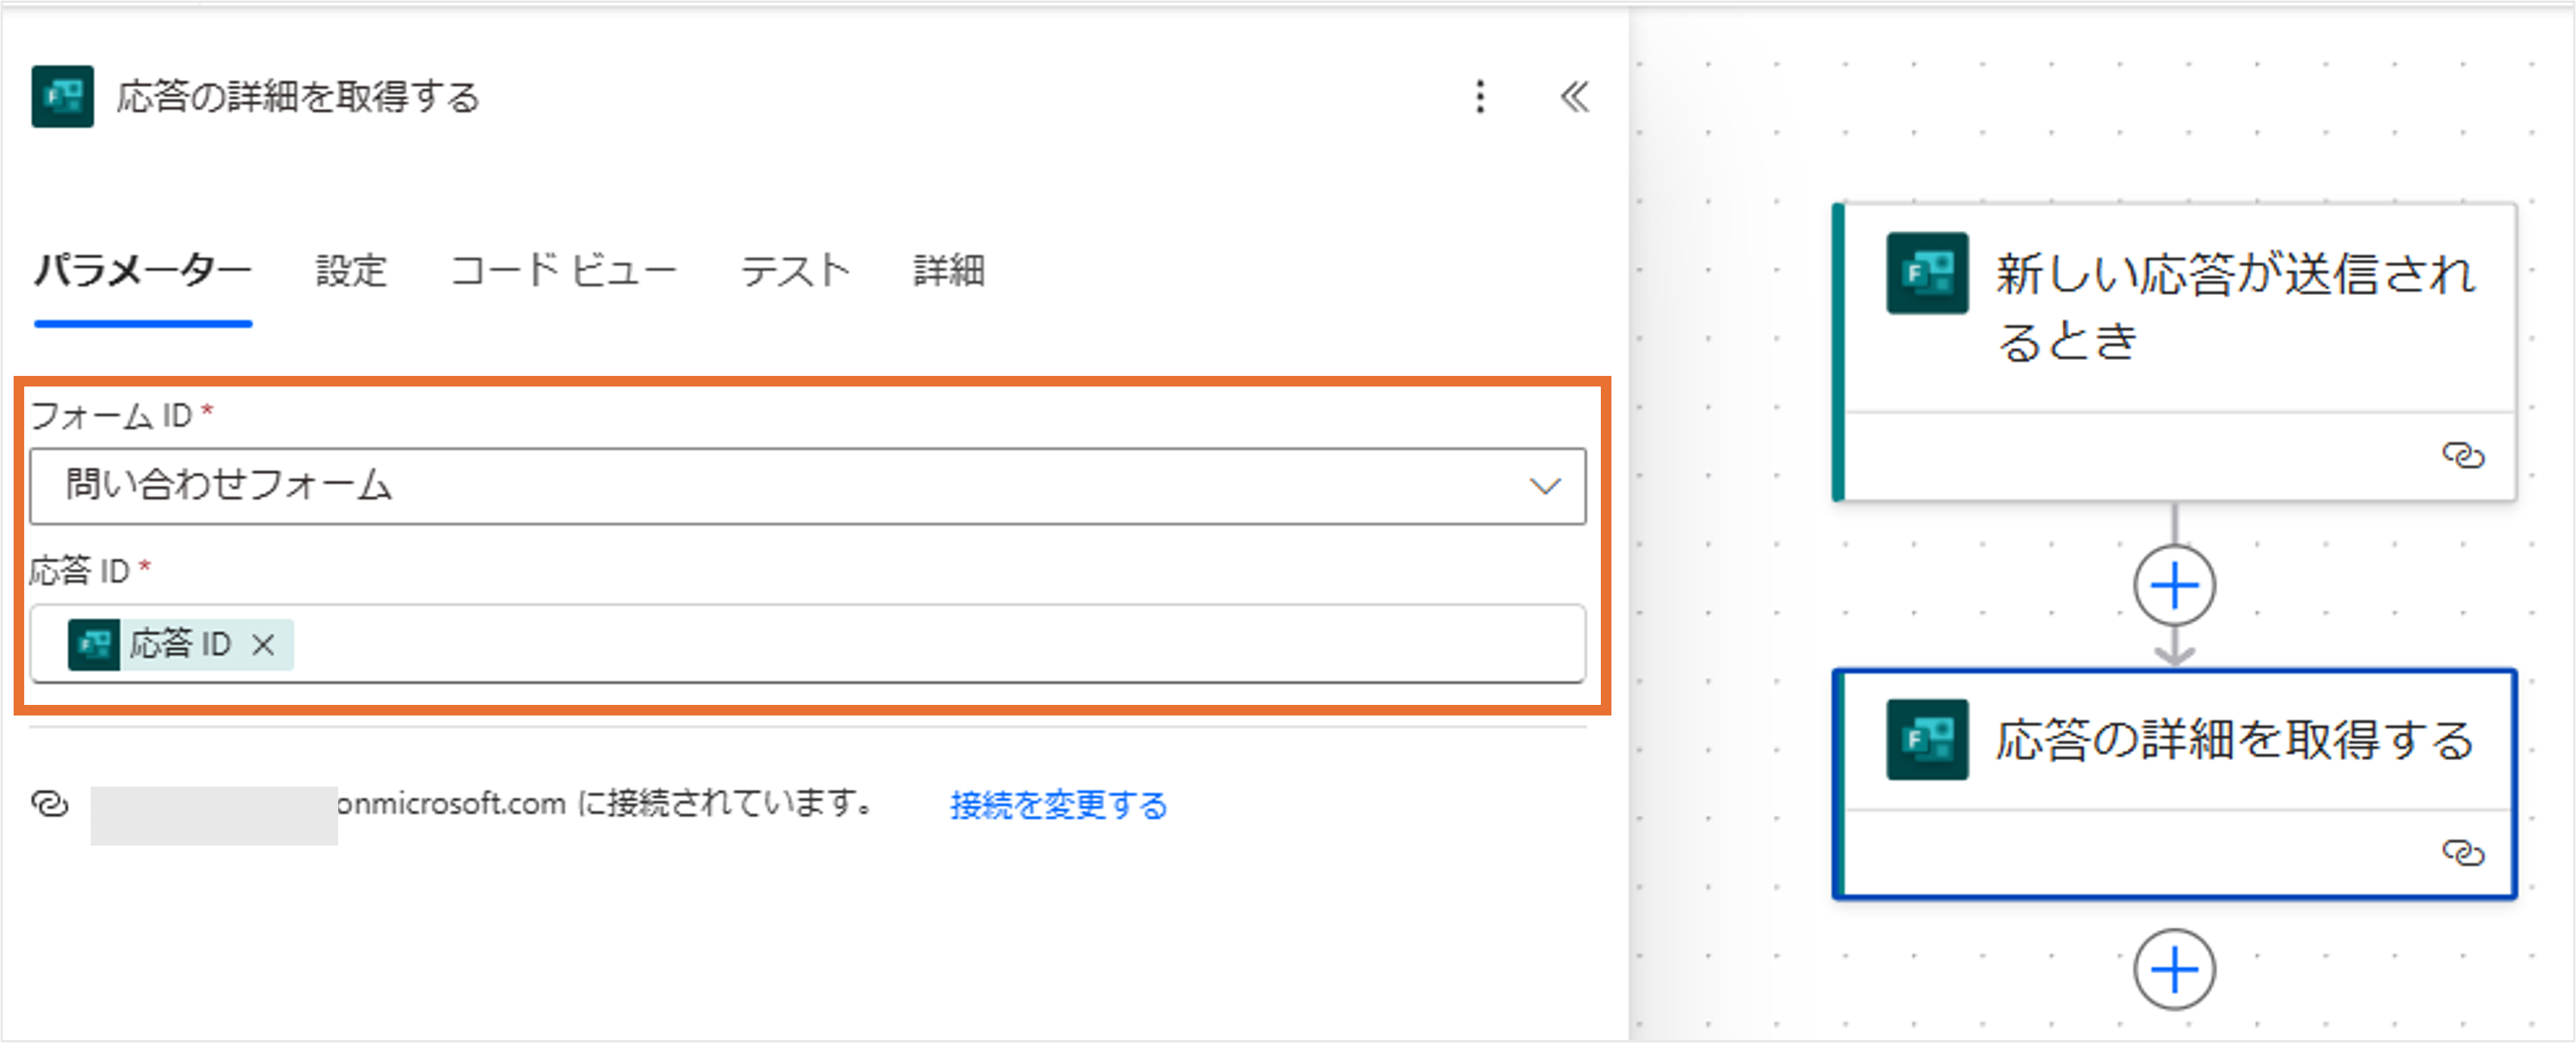Click the connection link icon on trigger card
The height and width of the screenshot is (1043, 2576).
(x=2462, y=455)
